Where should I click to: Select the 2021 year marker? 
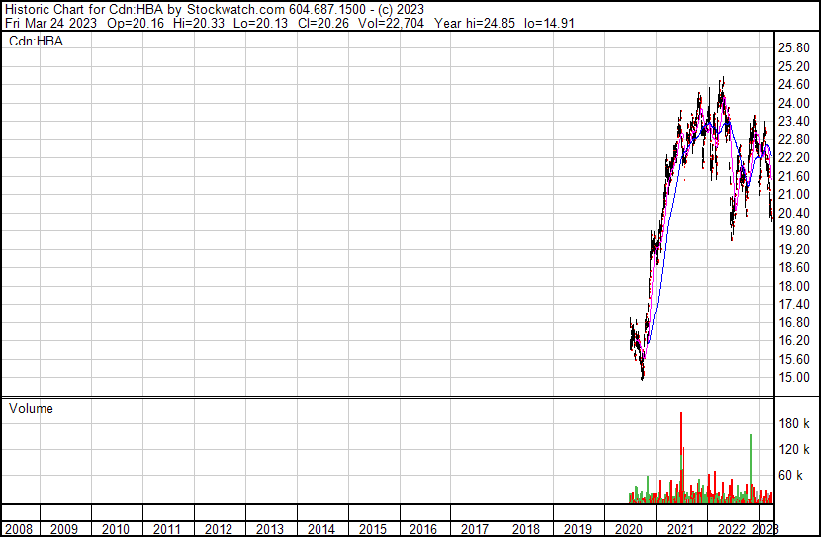click(x=681, y=529)
